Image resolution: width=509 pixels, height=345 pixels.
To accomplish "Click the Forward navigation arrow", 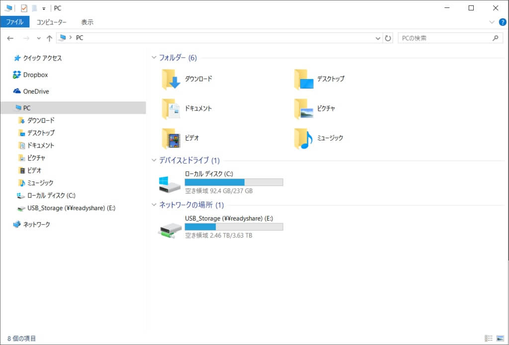I will [x=26, y=38].
